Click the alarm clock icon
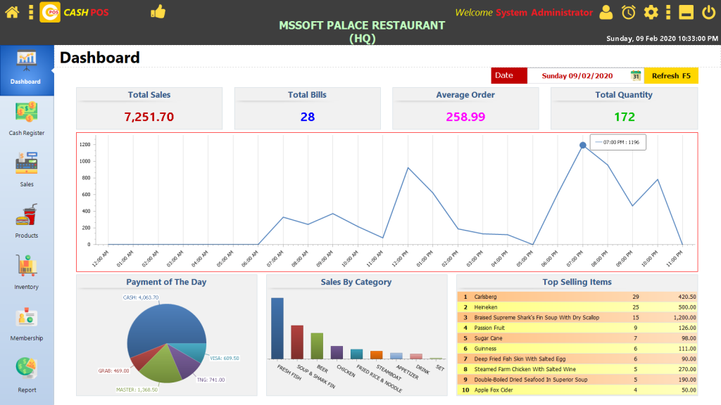This screenshot has width=721, height=405. click(628, 12)
